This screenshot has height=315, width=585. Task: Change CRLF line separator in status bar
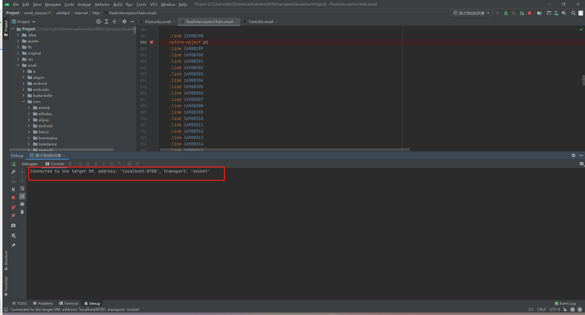tap(541, 310)
